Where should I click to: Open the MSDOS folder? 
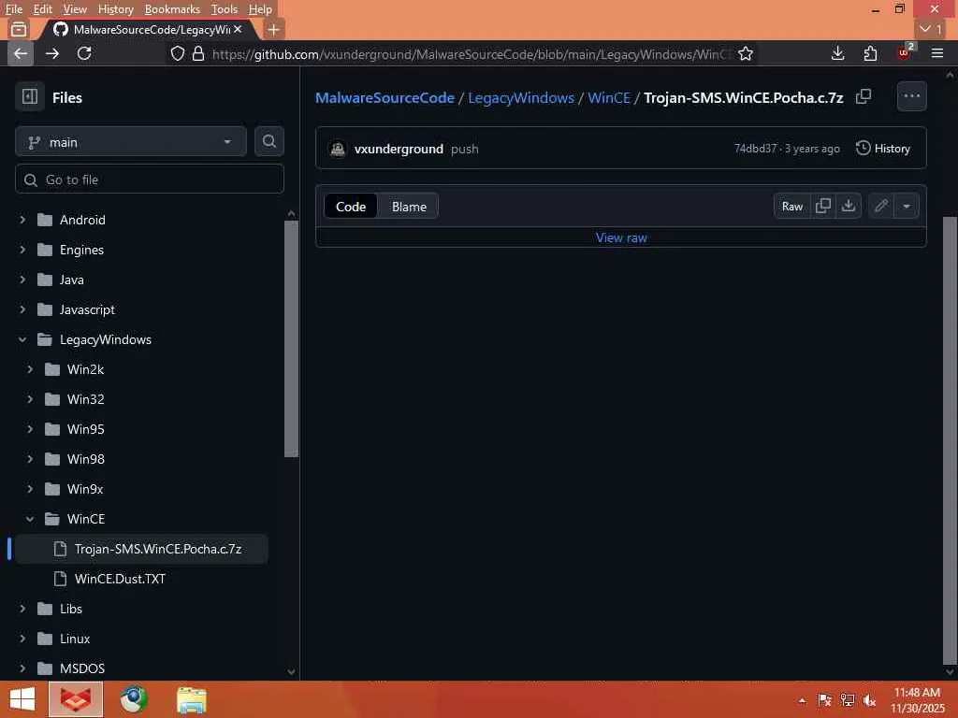pyautogui.click(x=82, y=668)
